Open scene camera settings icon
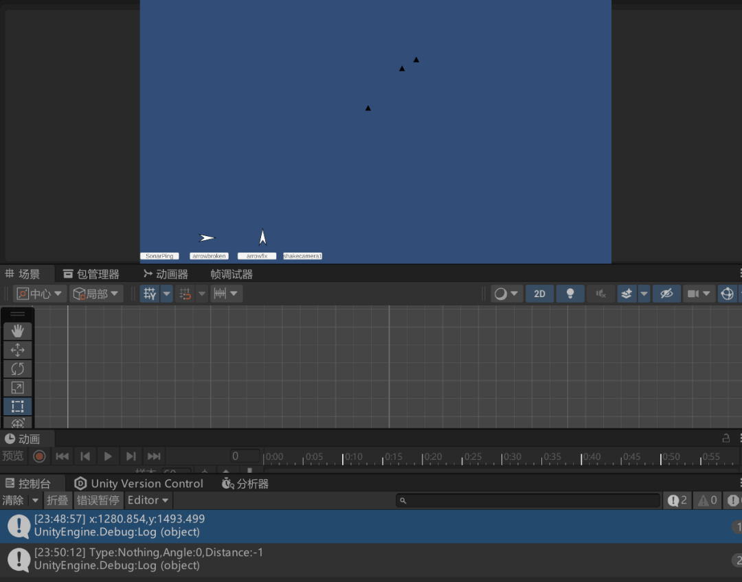742x582 pixels. (693, 294)
